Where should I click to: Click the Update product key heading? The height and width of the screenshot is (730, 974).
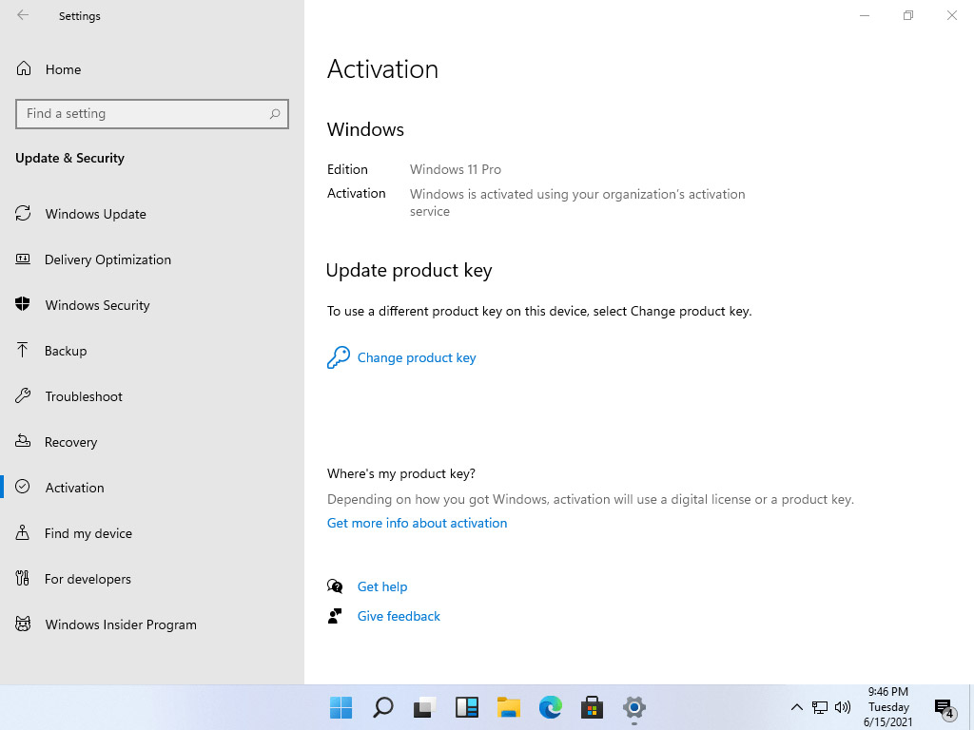[x=409, y=271]
